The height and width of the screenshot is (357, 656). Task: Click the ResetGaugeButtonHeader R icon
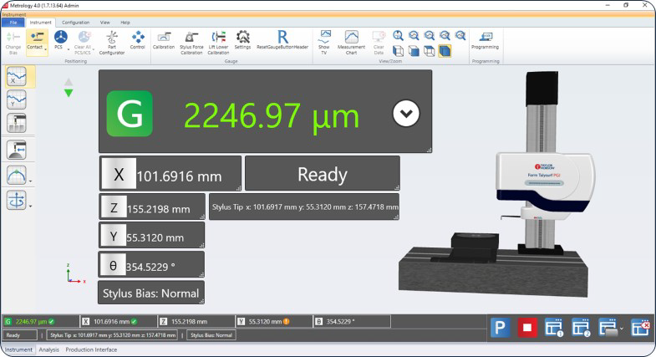tap(282, 38)
